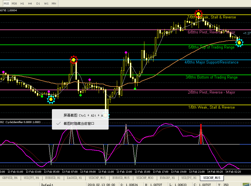Select the 5/8ths Top of Trading Range label
251x186 pixels.
tap(212, 47)
